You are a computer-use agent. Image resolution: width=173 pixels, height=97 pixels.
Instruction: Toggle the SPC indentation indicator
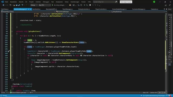pyautogui.click(x=160, y=93)
